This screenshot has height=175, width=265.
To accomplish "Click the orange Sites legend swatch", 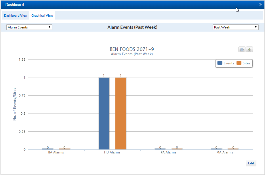I will 239,63.
